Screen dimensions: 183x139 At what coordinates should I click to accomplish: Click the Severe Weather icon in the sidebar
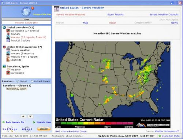click(8, 50)
